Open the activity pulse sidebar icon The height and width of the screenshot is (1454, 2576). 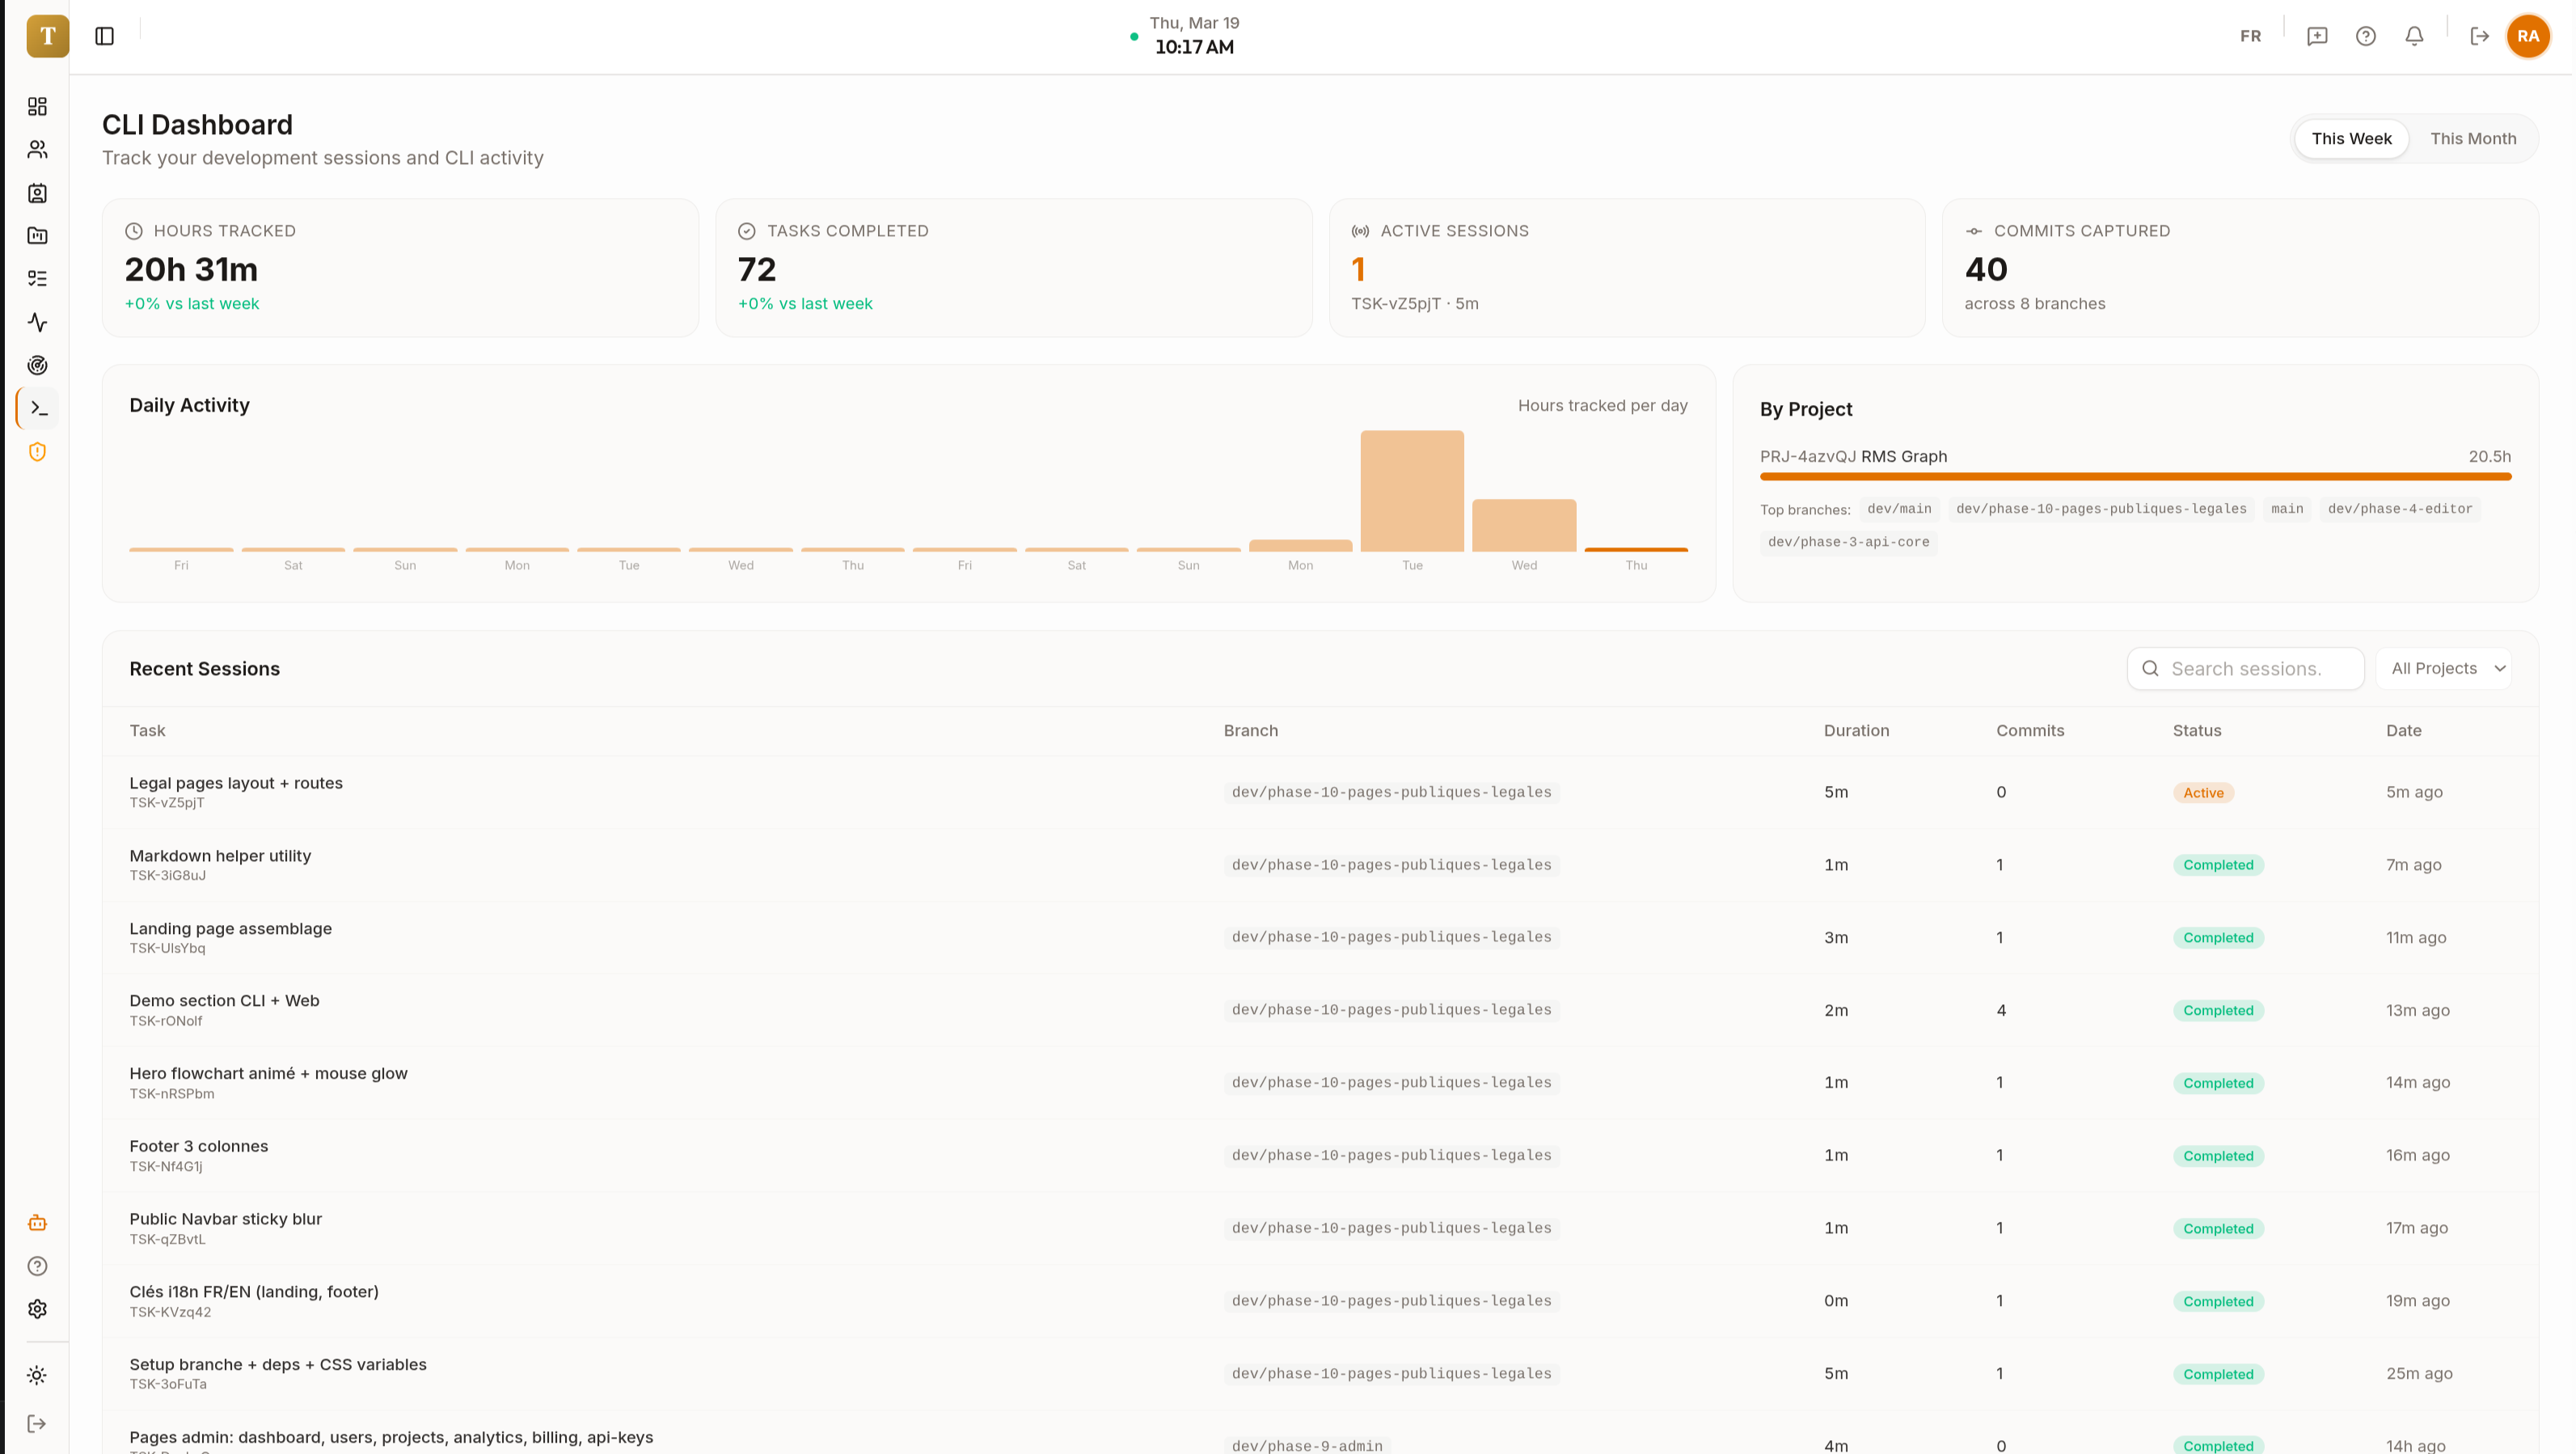(x=37, y=322)
